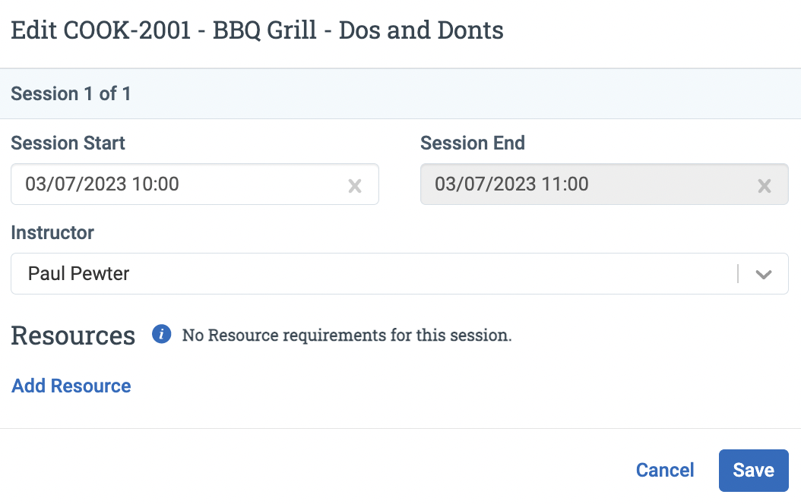
Task: Click the Resources section heading
Action: click(73, 335)
